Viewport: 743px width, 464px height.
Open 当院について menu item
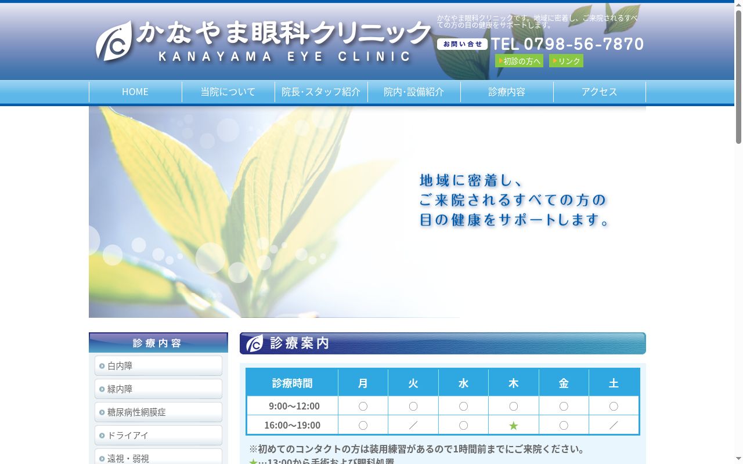tap(228, 92)
